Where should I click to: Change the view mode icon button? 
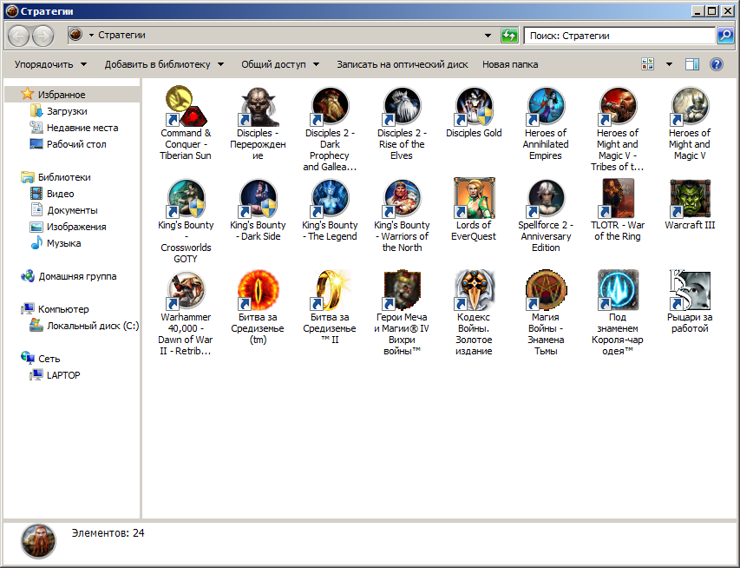pyautogui.click(x=648, y=64)
